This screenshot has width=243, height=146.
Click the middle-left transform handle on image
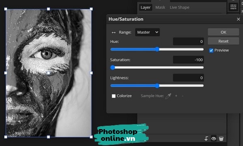tap(6, 73)
